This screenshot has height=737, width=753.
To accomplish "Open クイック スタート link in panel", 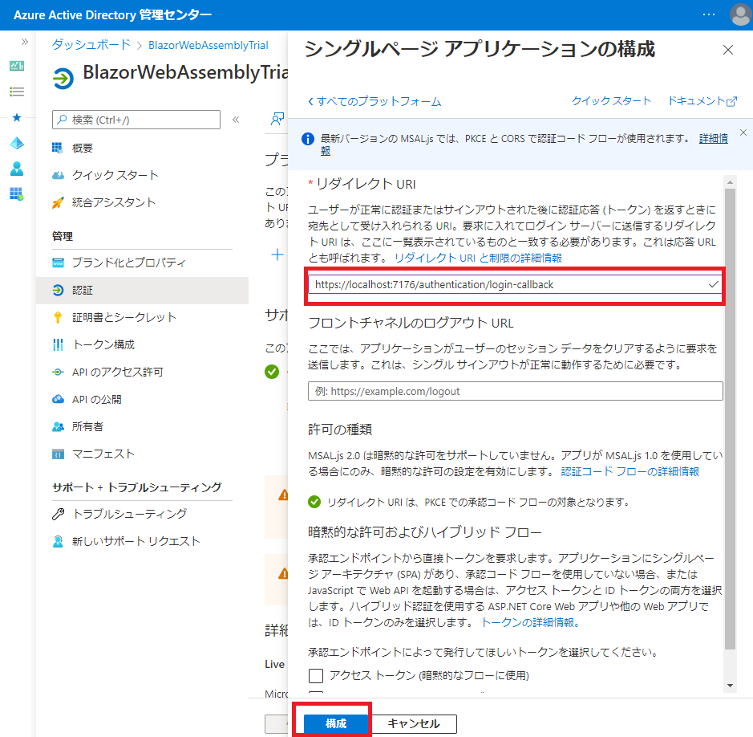I will click(611, 101).
